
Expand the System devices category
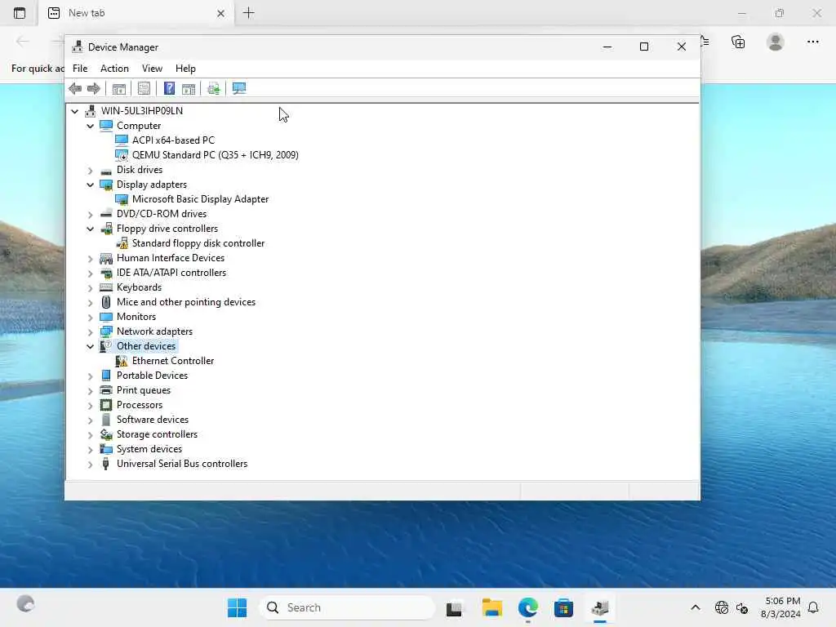pyautogui.click(x=90, y=450)
